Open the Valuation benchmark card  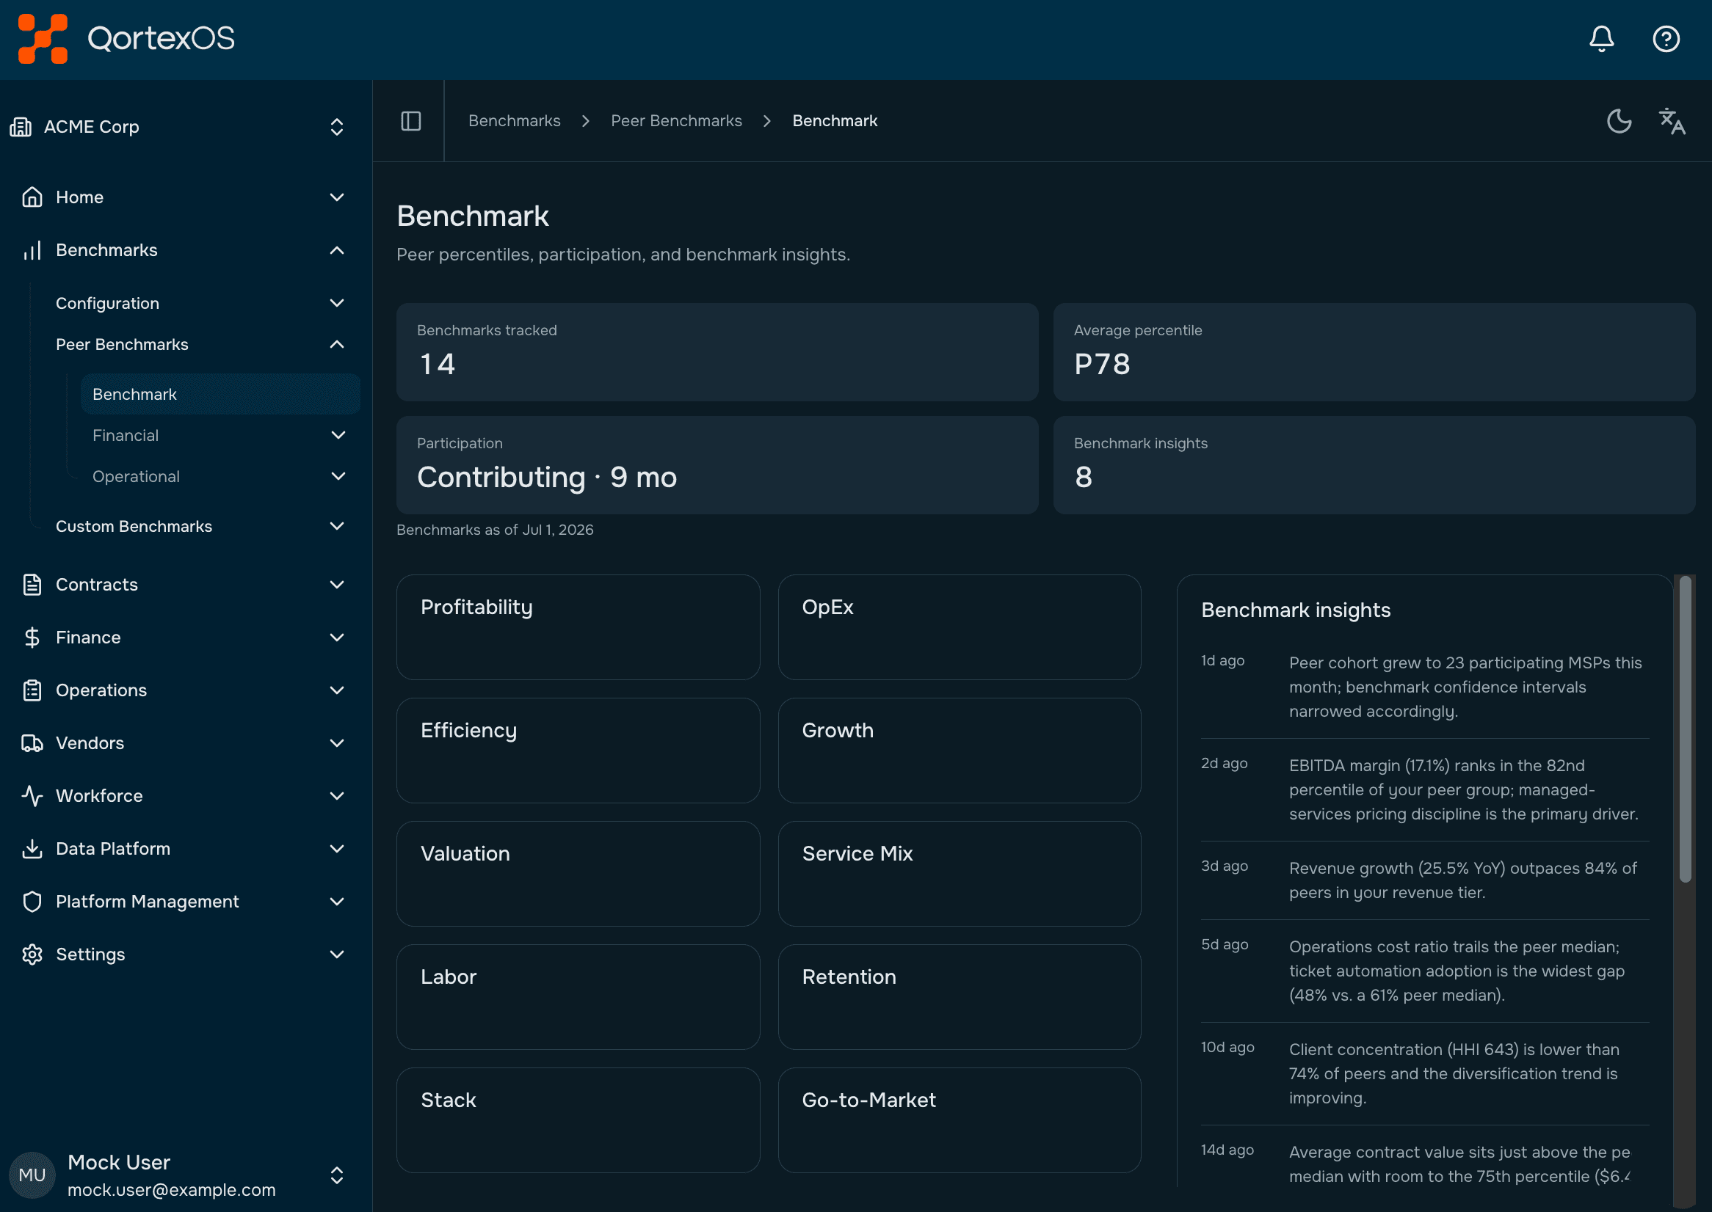tap(578, 874)
